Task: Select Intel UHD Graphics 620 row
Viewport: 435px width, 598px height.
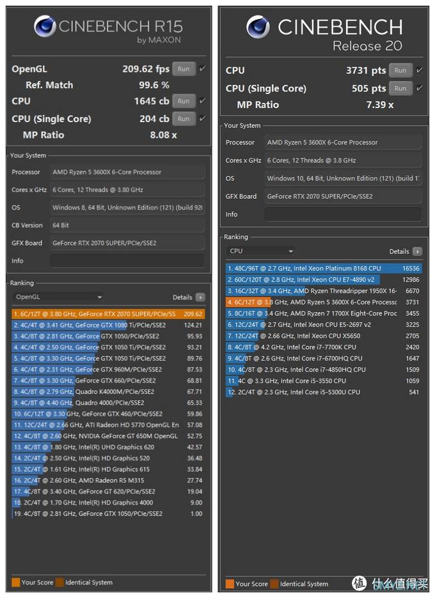Action: click(x=108, y=447)
